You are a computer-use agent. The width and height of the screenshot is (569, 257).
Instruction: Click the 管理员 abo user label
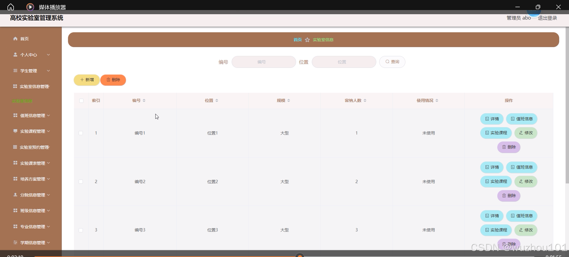519,18
